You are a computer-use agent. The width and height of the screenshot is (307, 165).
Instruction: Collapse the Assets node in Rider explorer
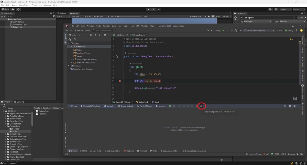pyautogui.click(x=68, y=43)
